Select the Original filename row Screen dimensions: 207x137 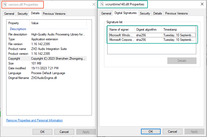[47, 78]
